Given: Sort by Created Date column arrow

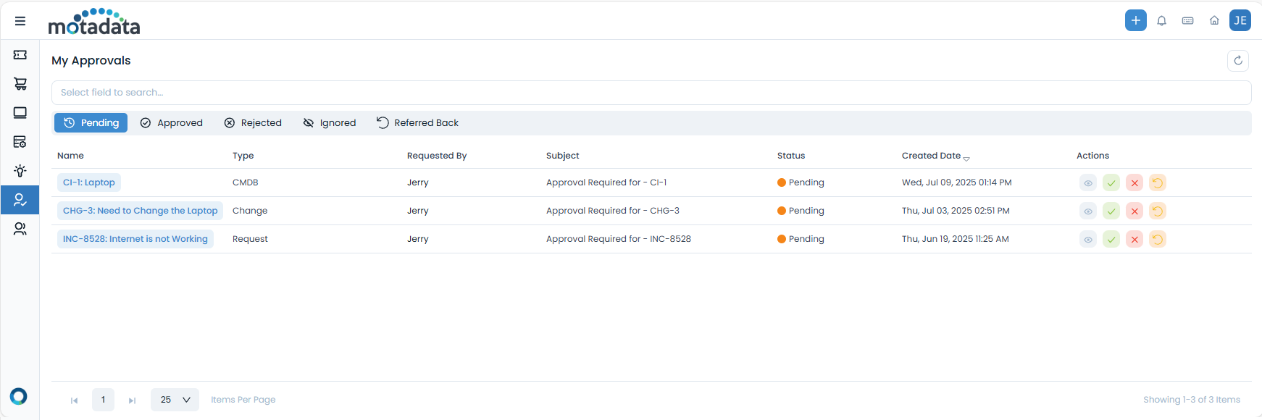Looking at the screenshot, I should tap(966, 158).
